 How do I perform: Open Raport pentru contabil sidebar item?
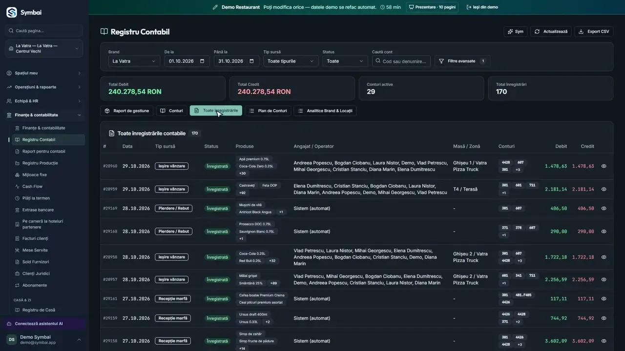tap(48, 151)
